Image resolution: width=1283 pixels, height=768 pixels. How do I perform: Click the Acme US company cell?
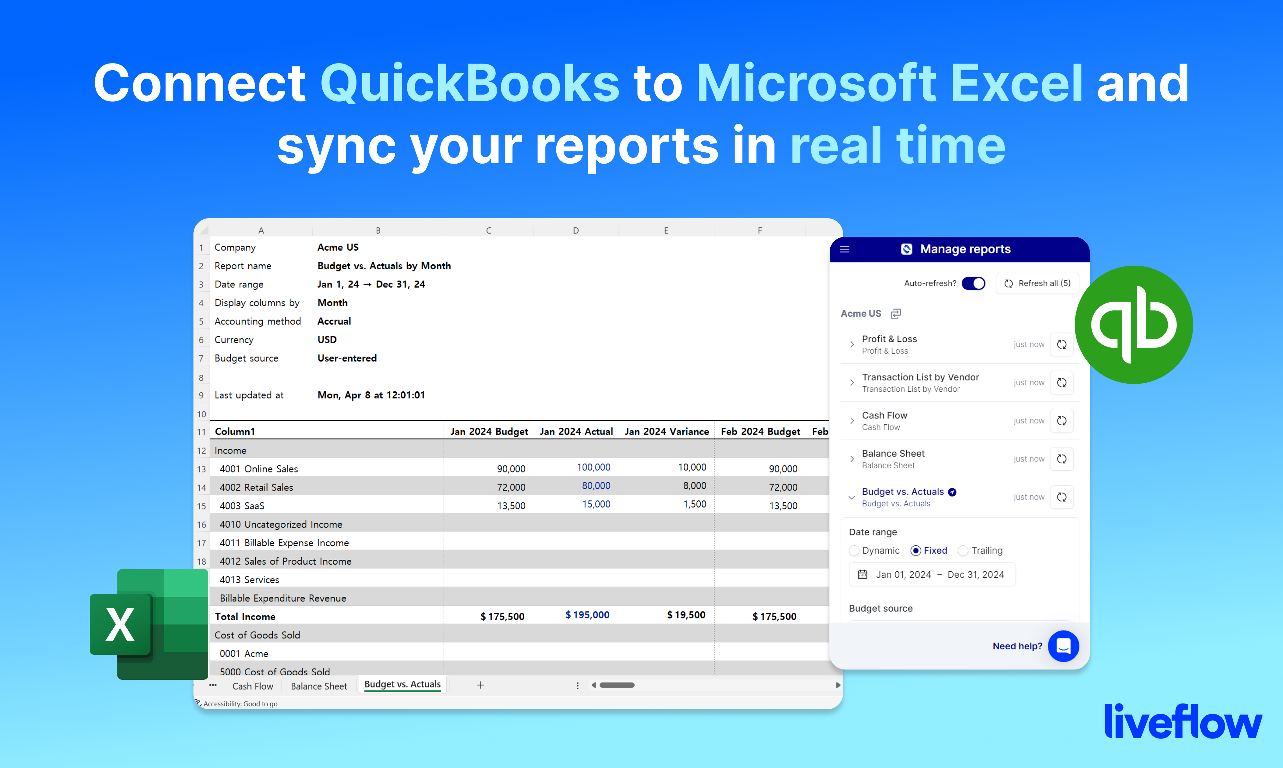tap(338, 247)
